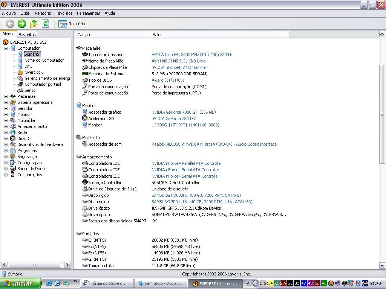Click the SAMSUNG HD080HJ disk link
Viewport: 386px width, 289px height.
(x=196, y=195)
